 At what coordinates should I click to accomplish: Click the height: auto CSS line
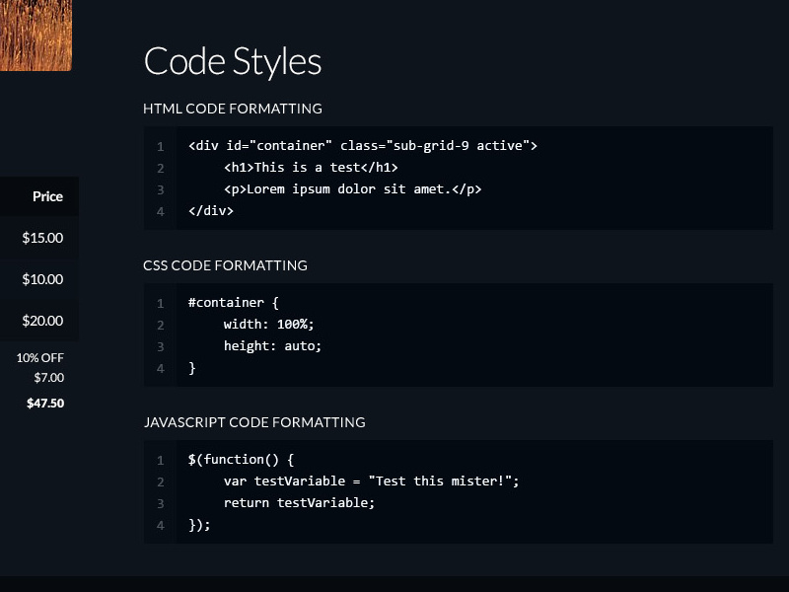272,346
